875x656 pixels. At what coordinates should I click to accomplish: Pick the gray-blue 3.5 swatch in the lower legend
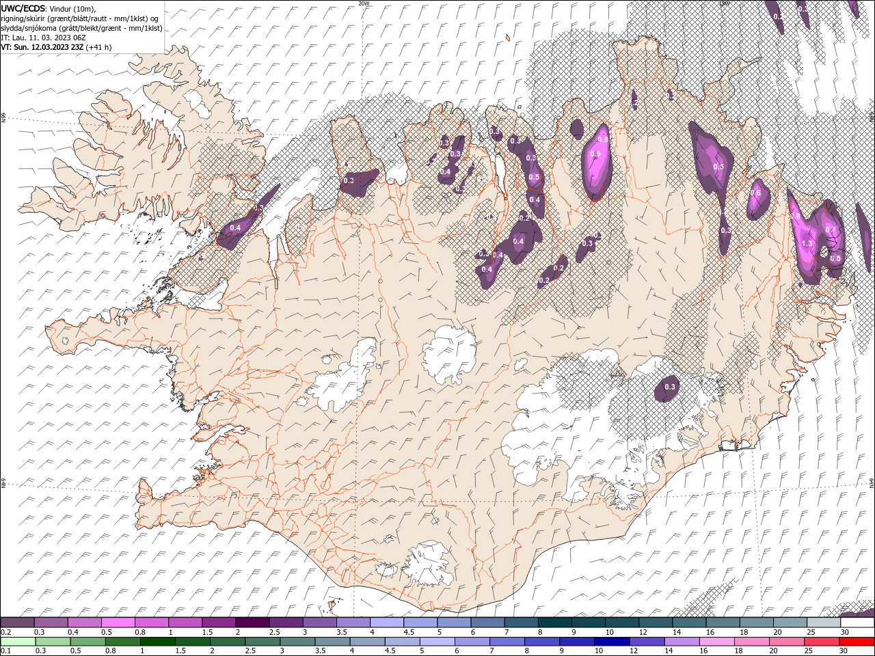[x=333, y=642]
